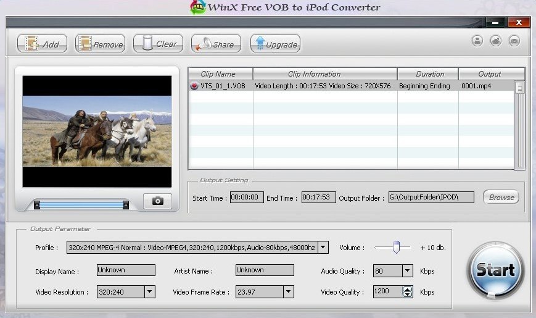536x318 pixels.
Task: Click the Display Name field
Action: (x=126, y=270)
